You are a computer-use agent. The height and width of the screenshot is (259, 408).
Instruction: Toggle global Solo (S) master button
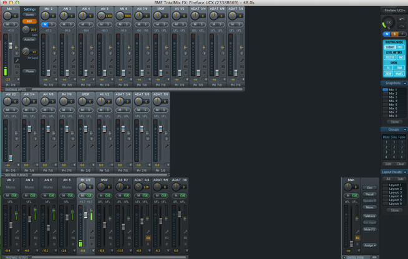[x=394, y=34]
